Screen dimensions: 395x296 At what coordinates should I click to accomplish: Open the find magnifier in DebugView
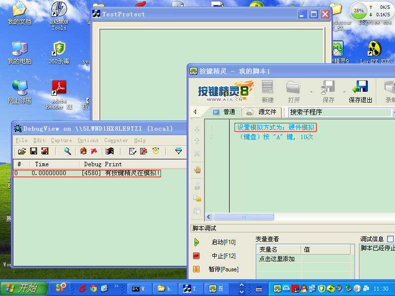(x=68, y=151)
